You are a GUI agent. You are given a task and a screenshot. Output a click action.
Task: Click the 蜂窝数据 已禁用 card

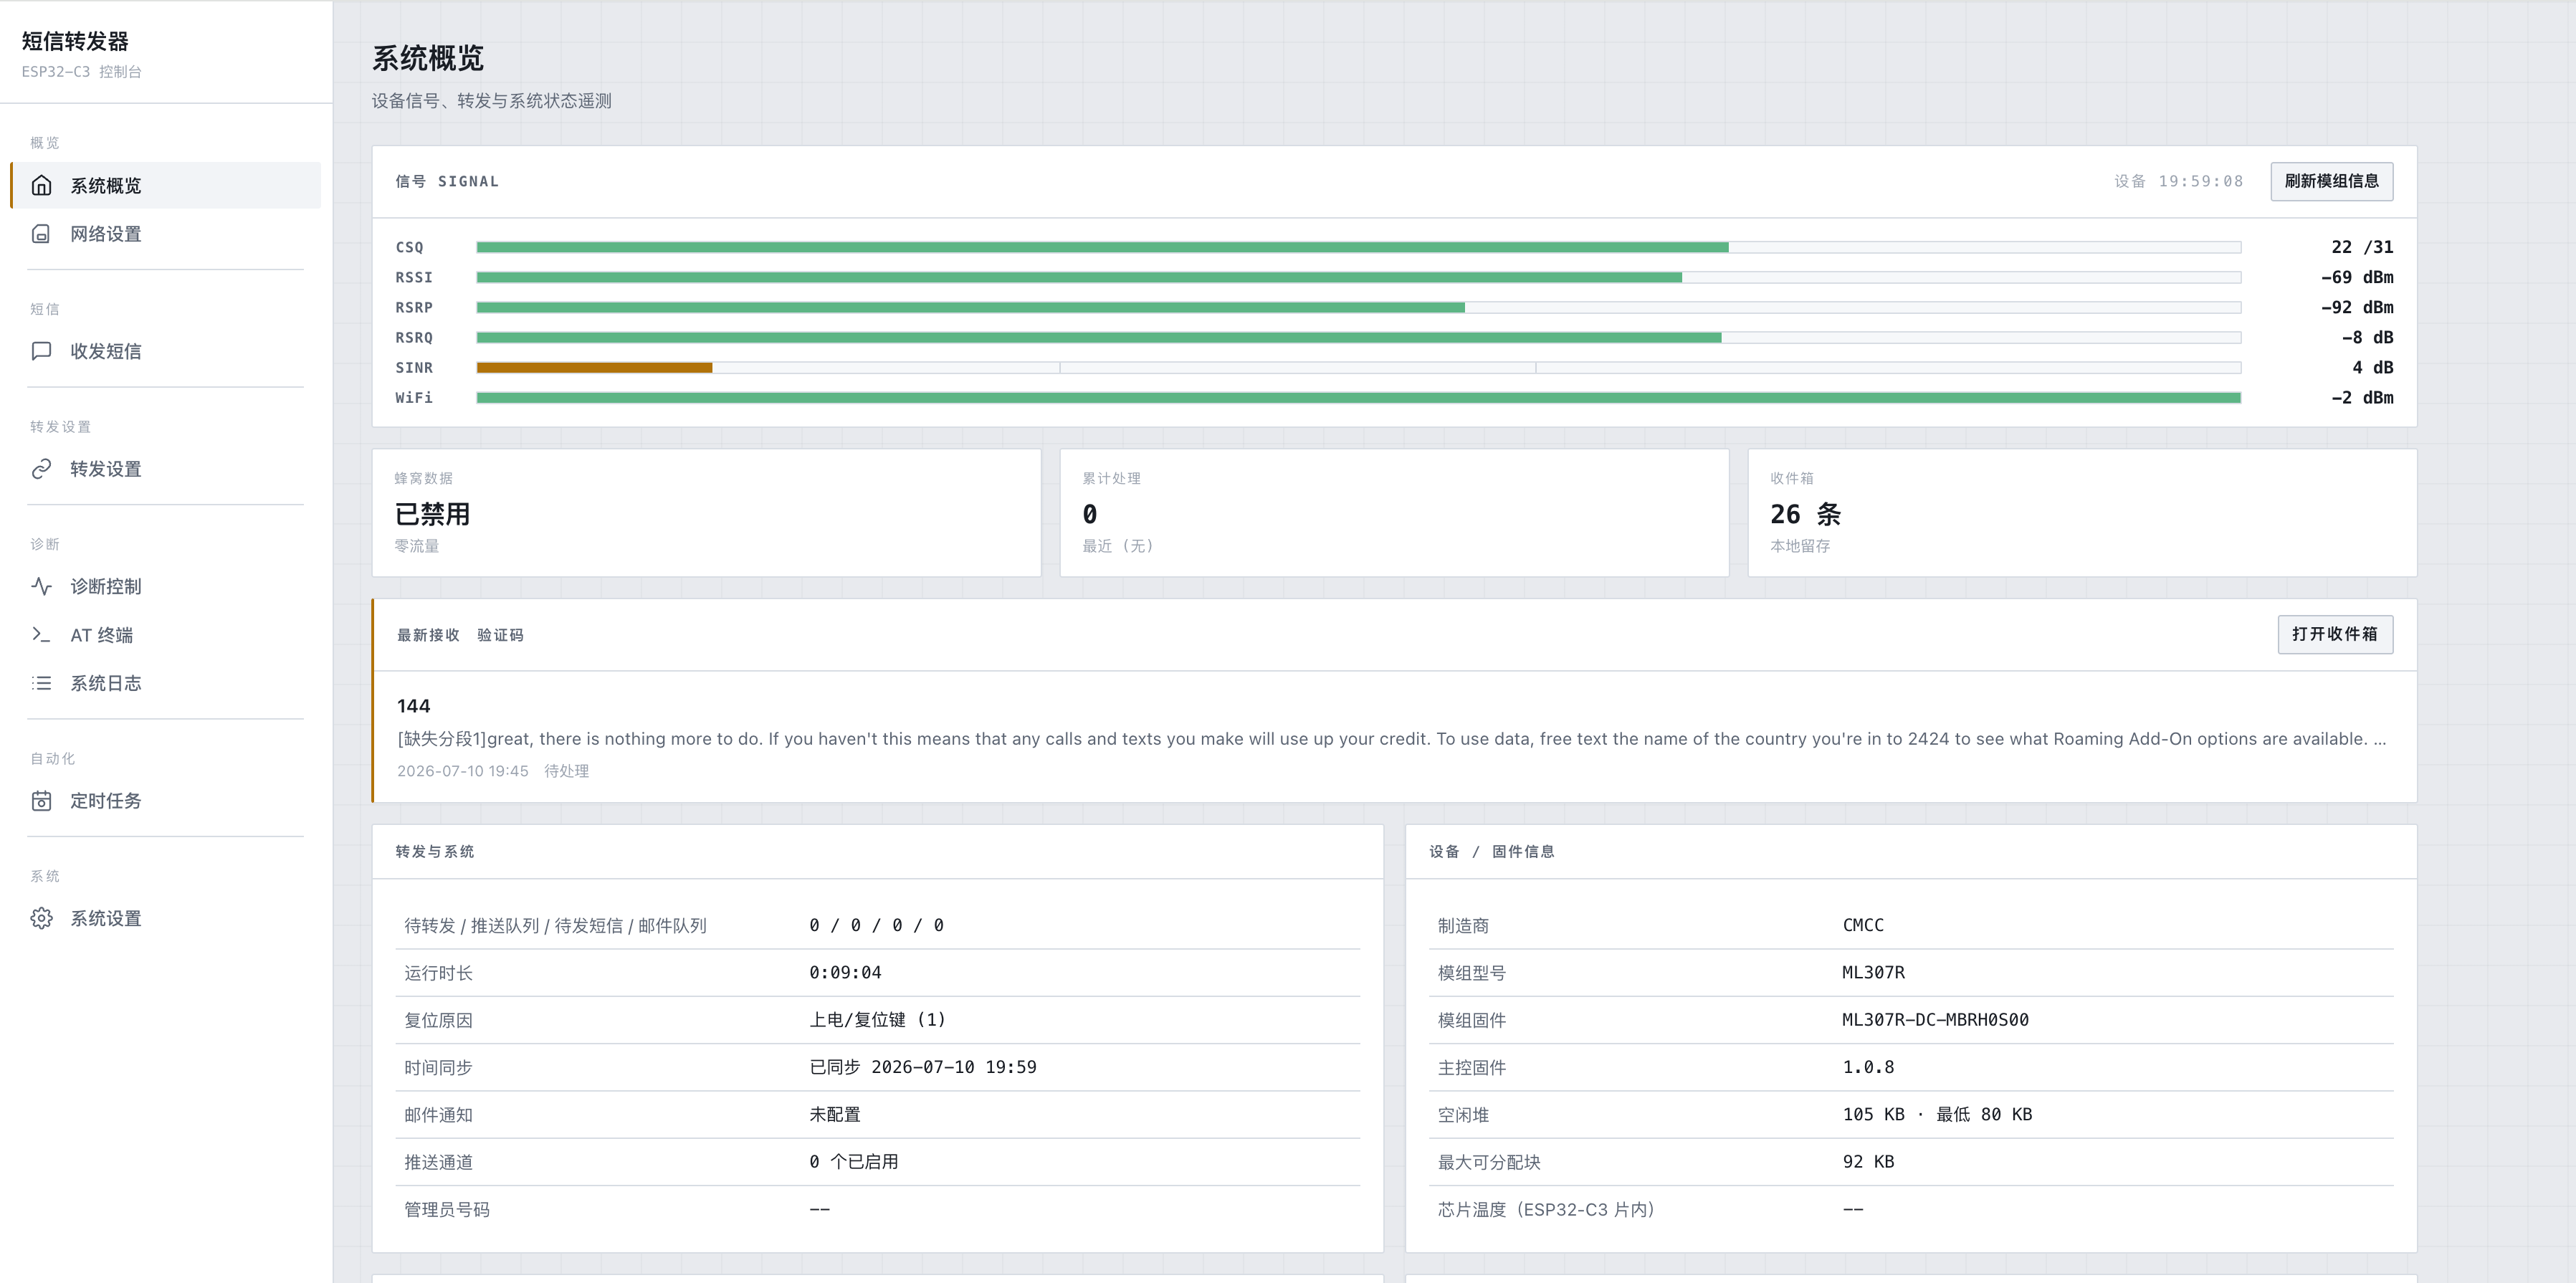(706, 512)
